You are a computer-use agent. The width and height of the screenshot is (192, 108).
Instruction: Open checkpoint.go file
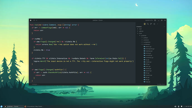tap(150, 49)
